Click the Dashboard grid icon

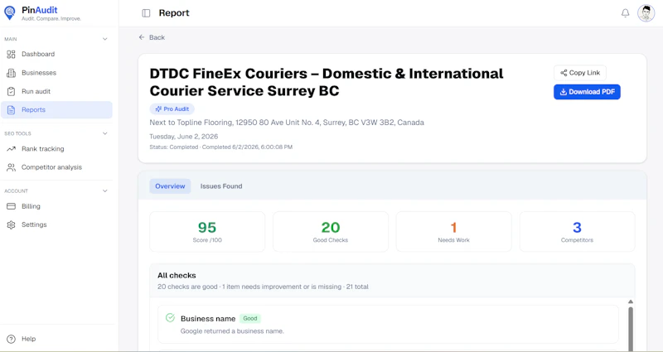11,54
